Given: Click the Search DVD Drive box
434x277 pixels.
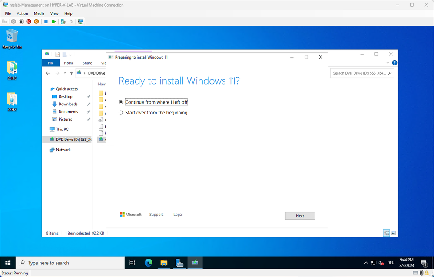Looking at the screenshot, I should (x=362, y=73).
